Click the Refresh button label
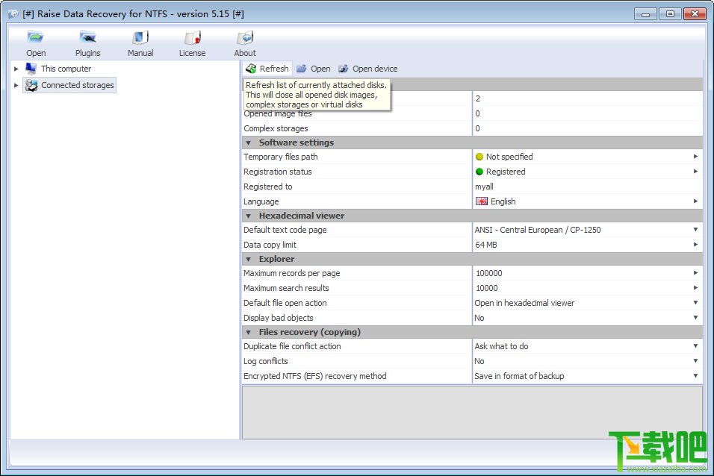The width and height of the screenshot is (714, 476). click(274, 69)
